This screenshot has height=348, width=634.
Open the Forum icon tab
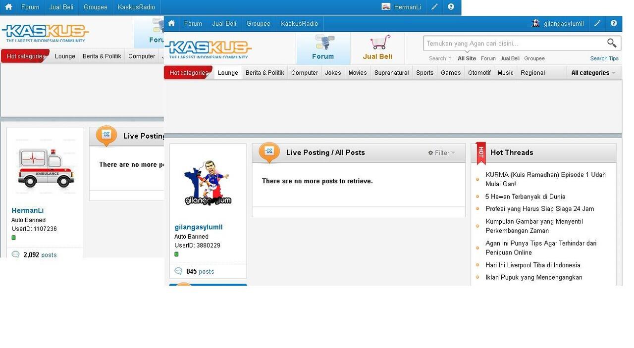click(x=323, y=49)
